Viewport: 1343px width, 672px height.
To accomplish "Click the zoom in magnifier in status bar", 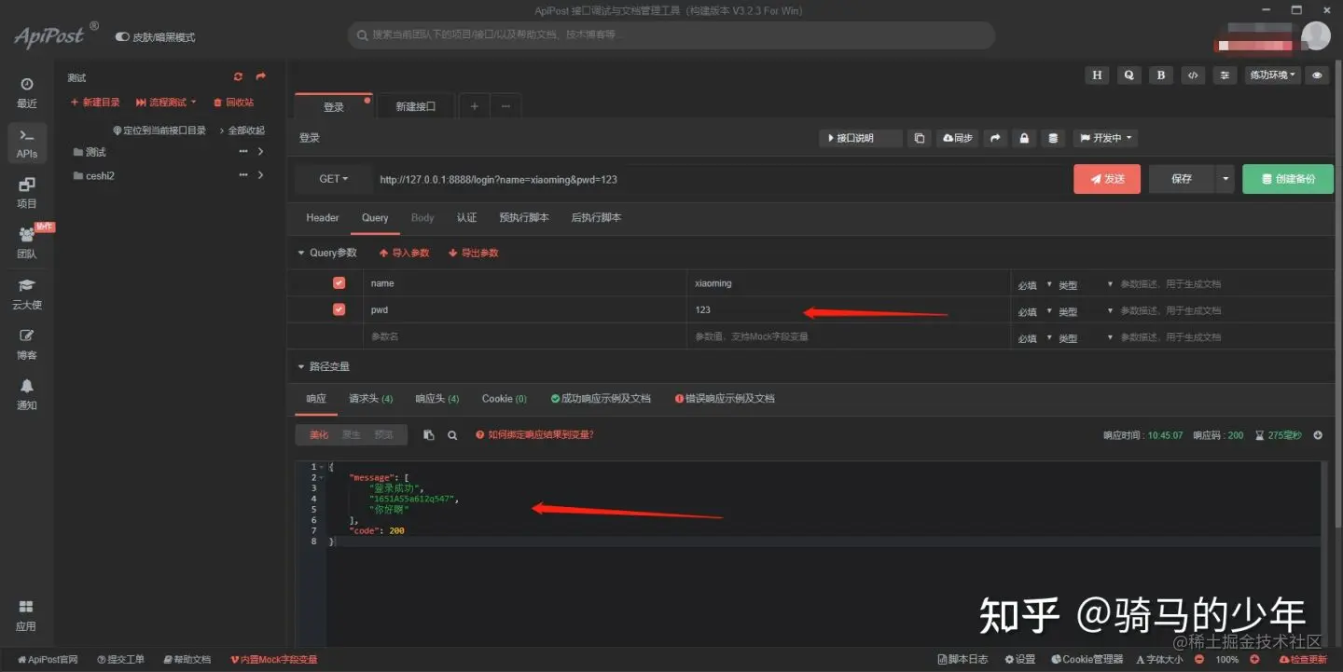I will click(x=1254, y=659).
